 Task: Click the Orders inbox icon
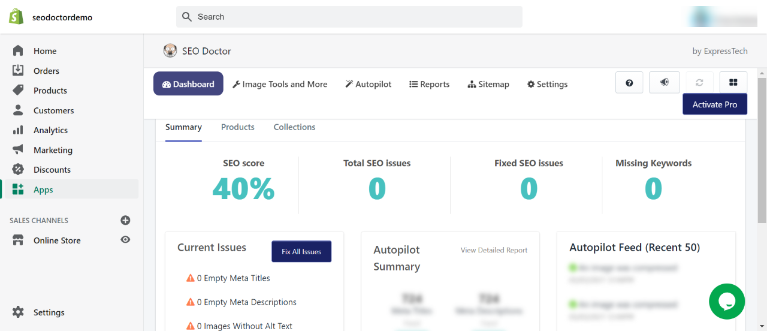coord(18,71)
